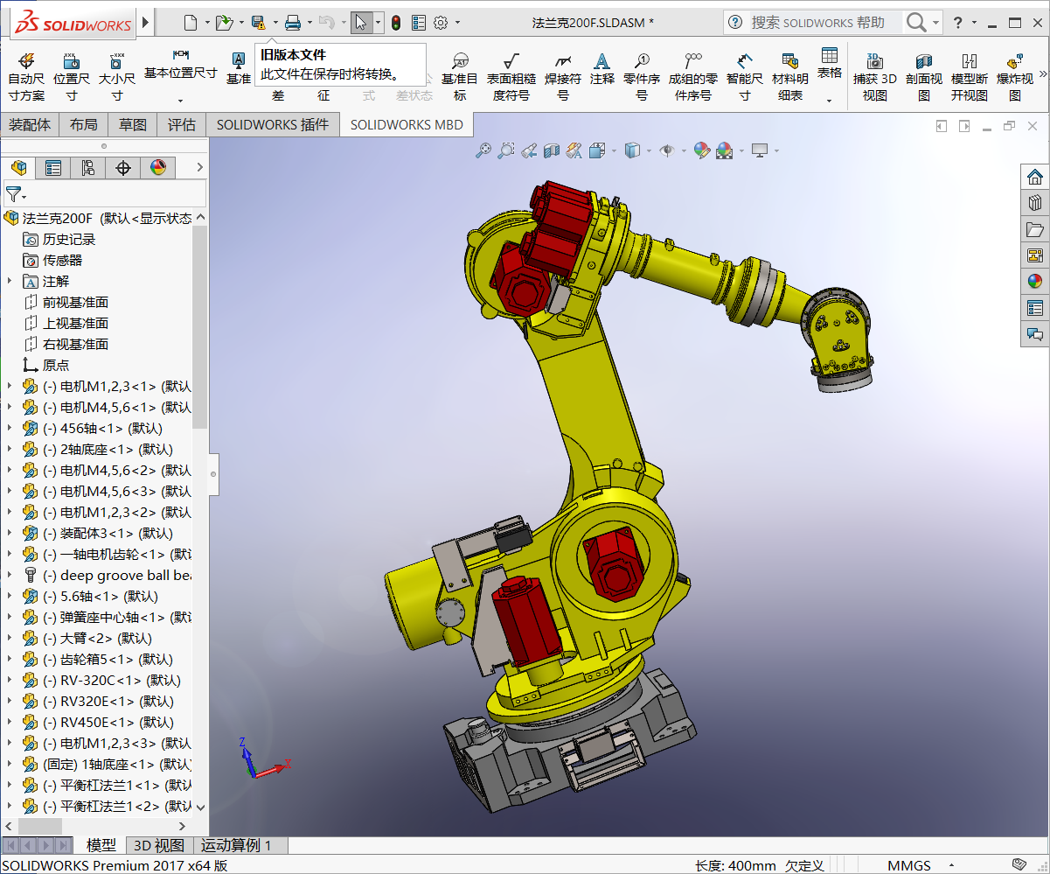Click the Save icon in quick access toolbar
Image resolution: width=1050 pixels, height=874 pixels.
click(258, 23)
